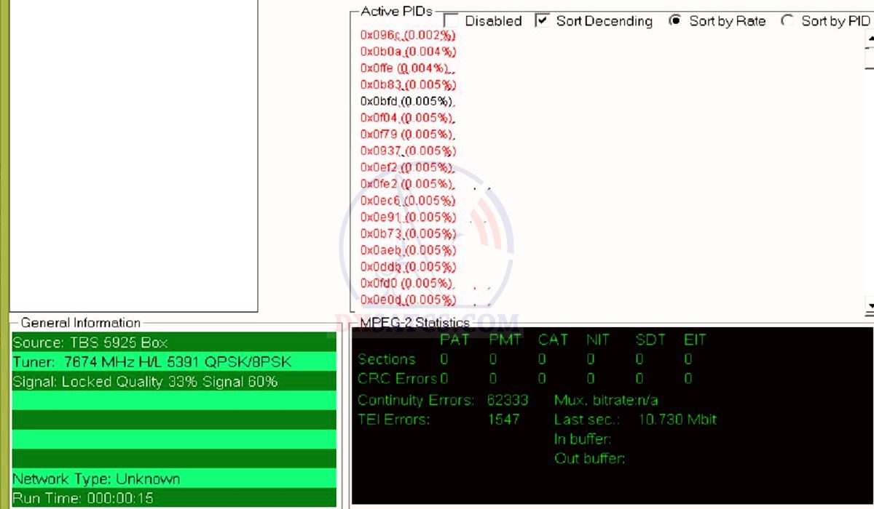Click the Signal Locked Quality row
The width and height of the screenshot is (874, 509).
[x=173, y=381]
